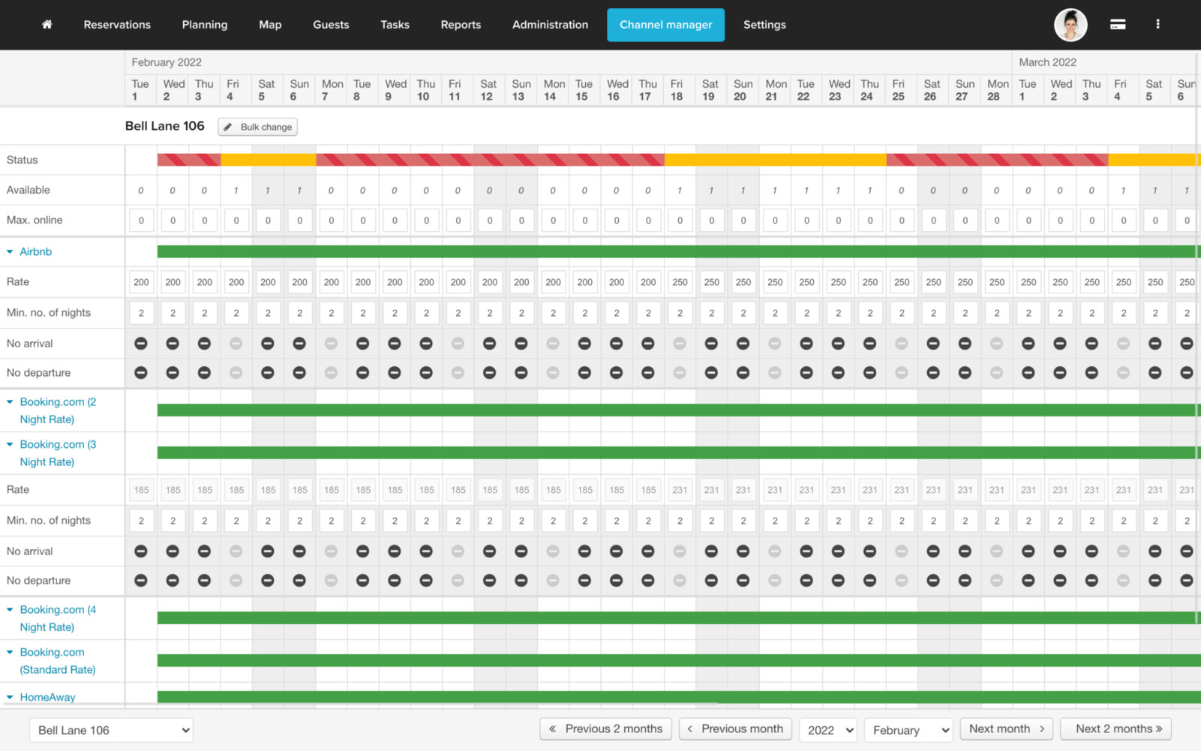Open the user profile avatar

coord(1070,25)
